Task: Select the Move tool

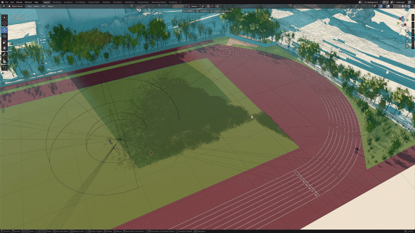Action: pos(4,30)
